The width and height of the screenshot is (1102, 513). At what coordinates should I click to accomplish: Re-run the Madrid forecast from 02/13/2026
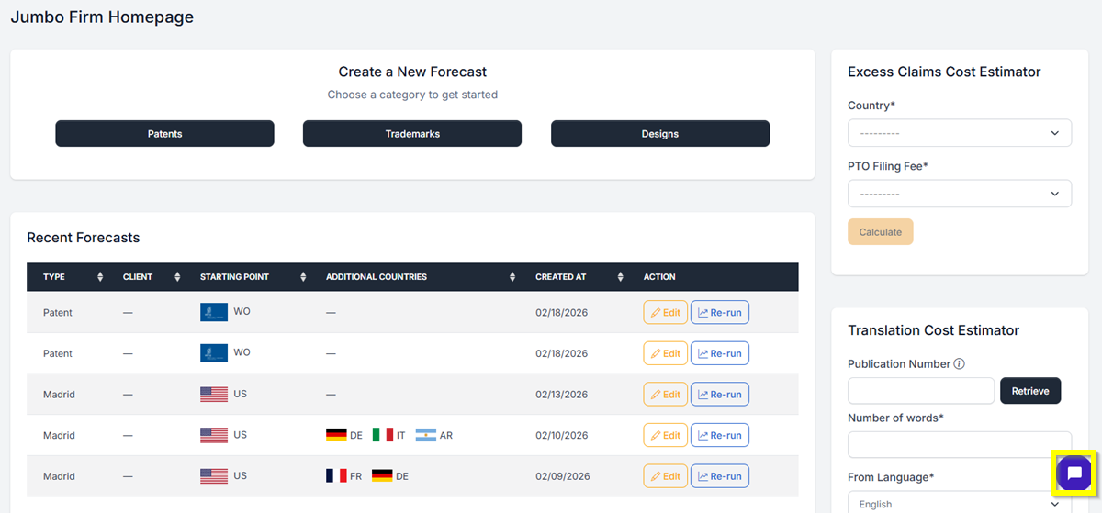(720, 395)
